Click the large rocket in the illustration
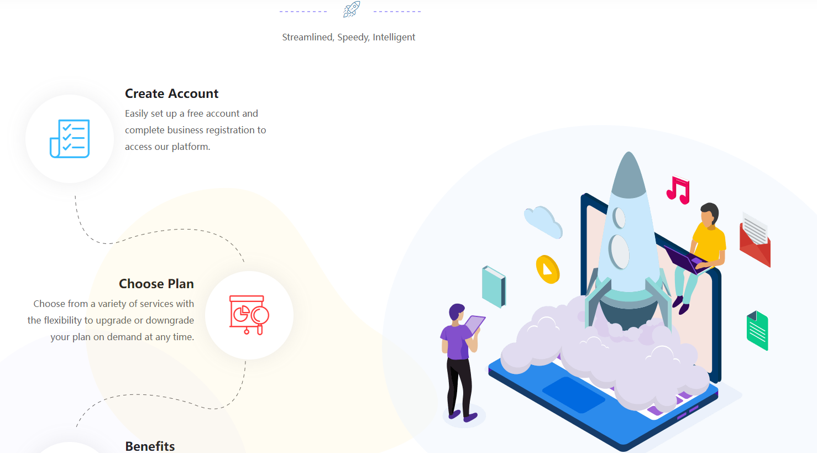817x453 pixels. tap(629, 243)
